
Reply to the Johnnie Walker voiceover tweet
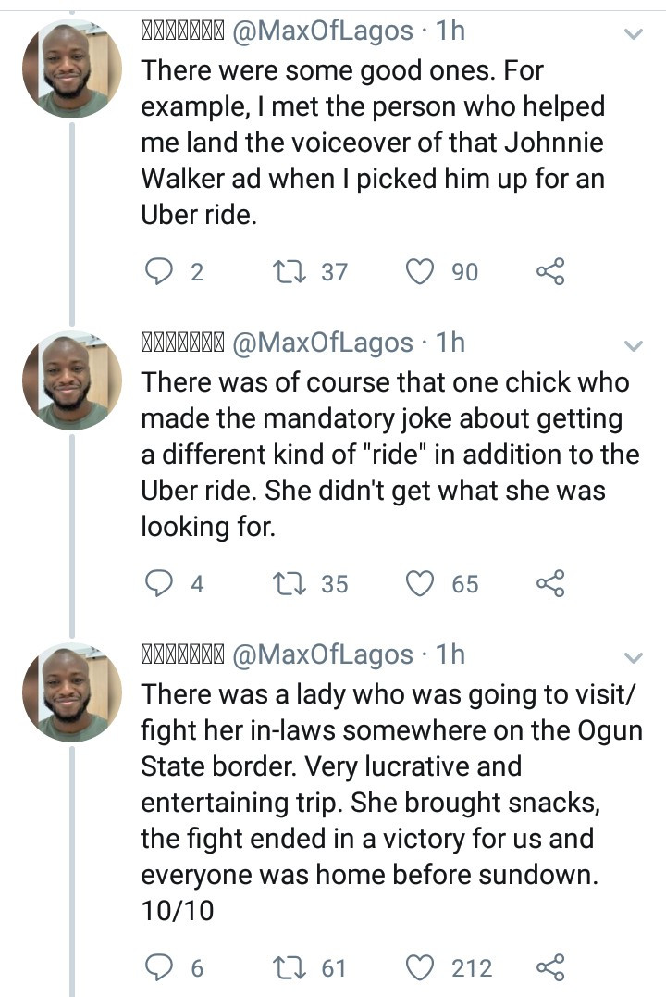[x=160, y=271]
